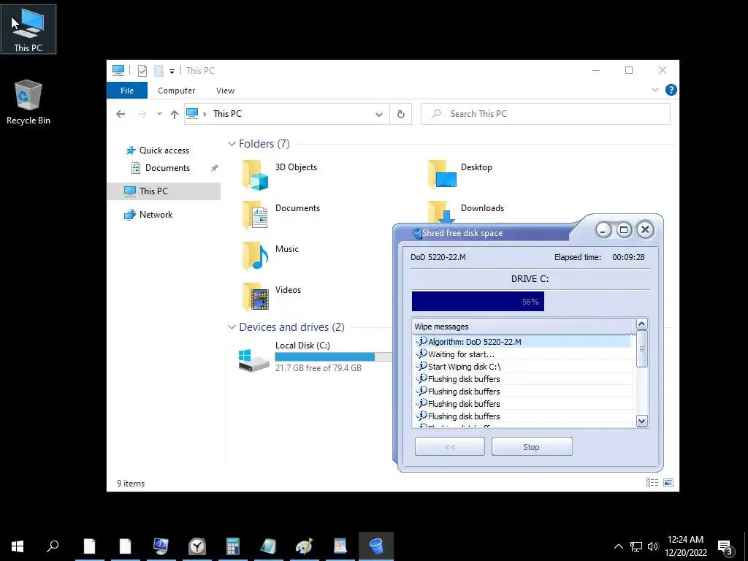Select the Desktop folder icon
The width and height of the screenshot is (748, 561).
point(442,175)
